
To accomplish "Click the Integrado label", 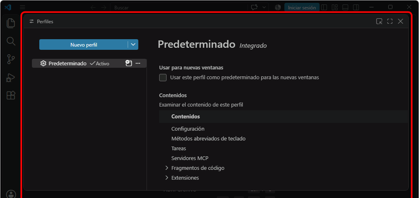I will pos(253,46).
